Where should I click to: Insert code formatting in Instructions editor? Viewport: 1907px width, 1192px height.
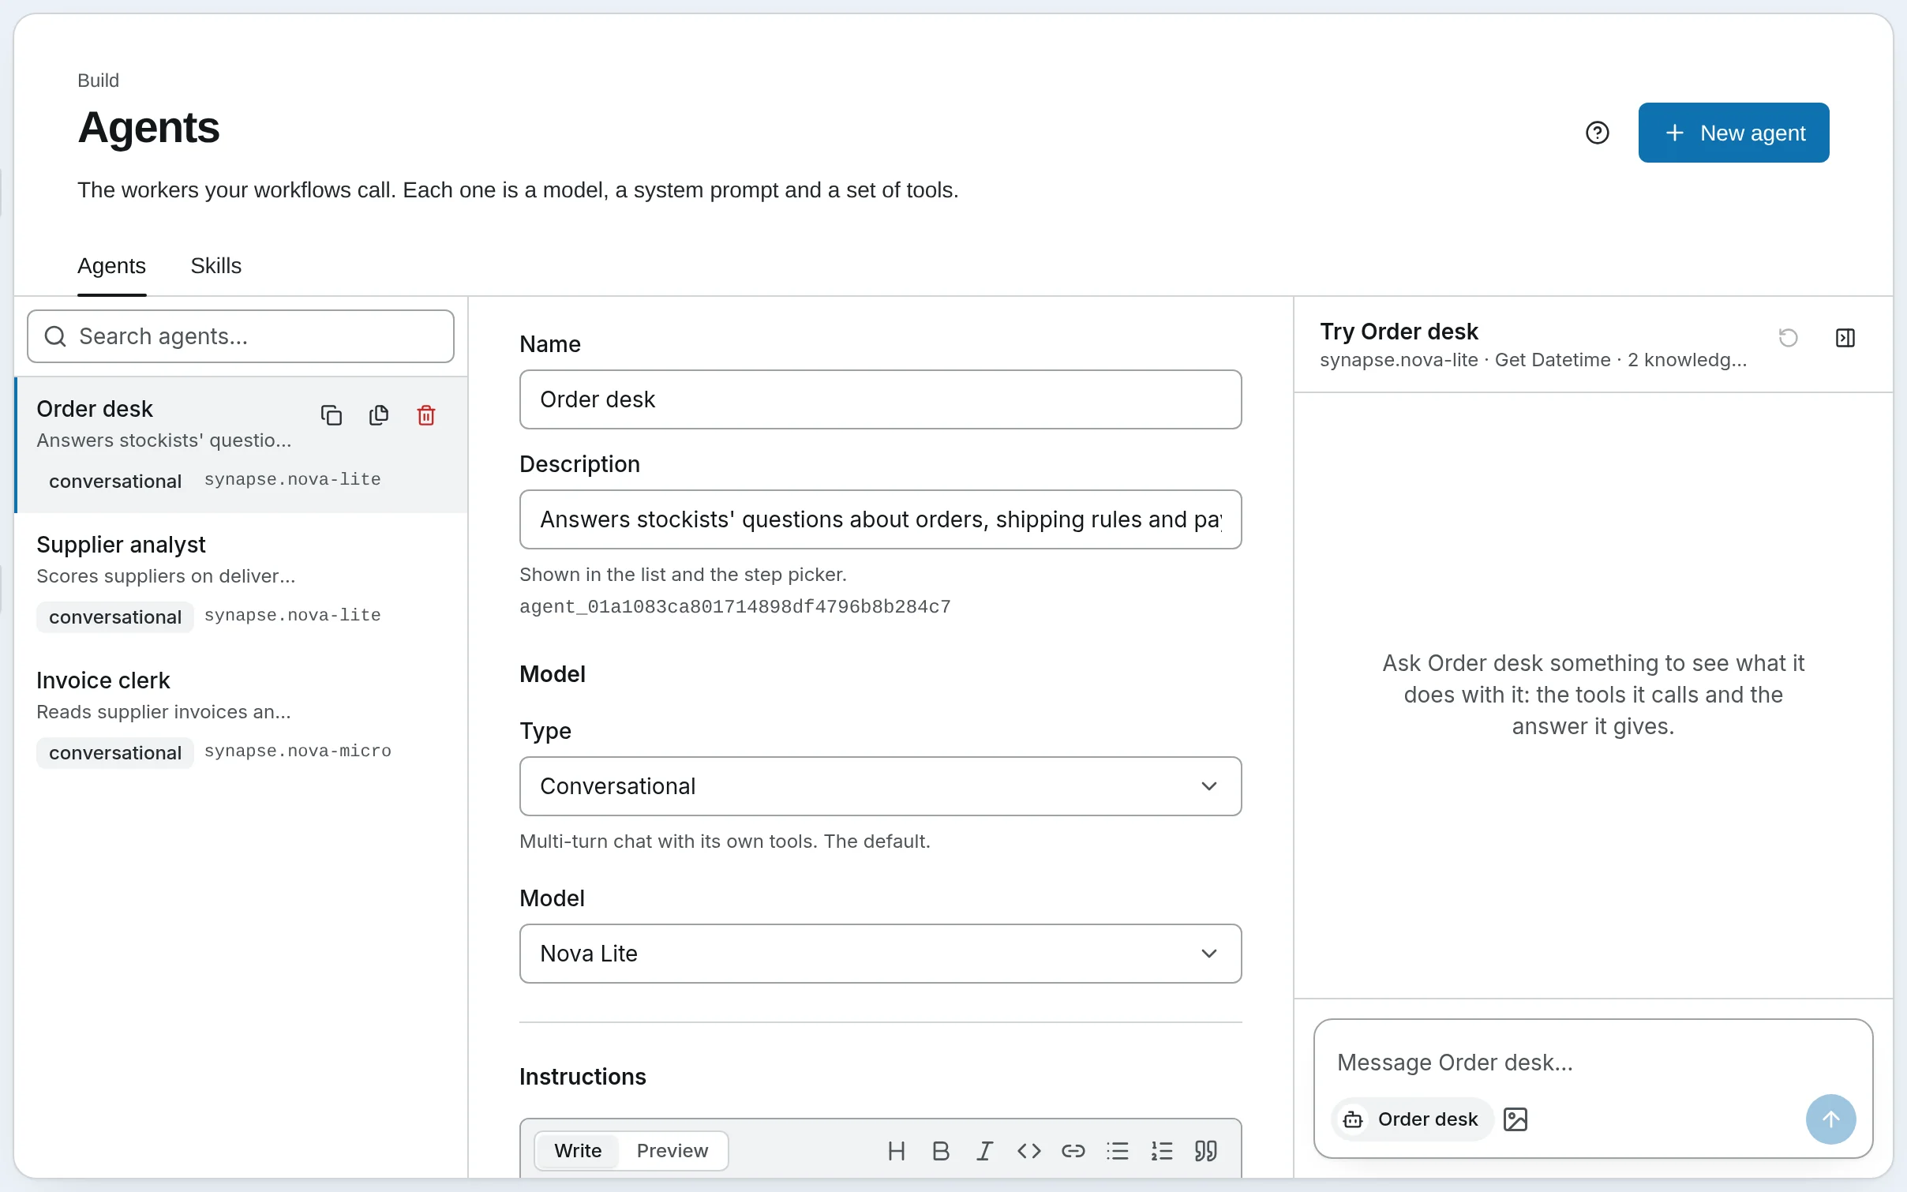(1028, 1151)
